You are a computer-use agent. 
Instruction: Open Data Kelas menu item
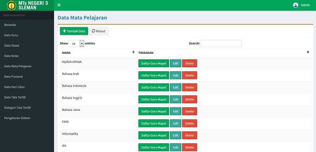(x=11, y=56)
